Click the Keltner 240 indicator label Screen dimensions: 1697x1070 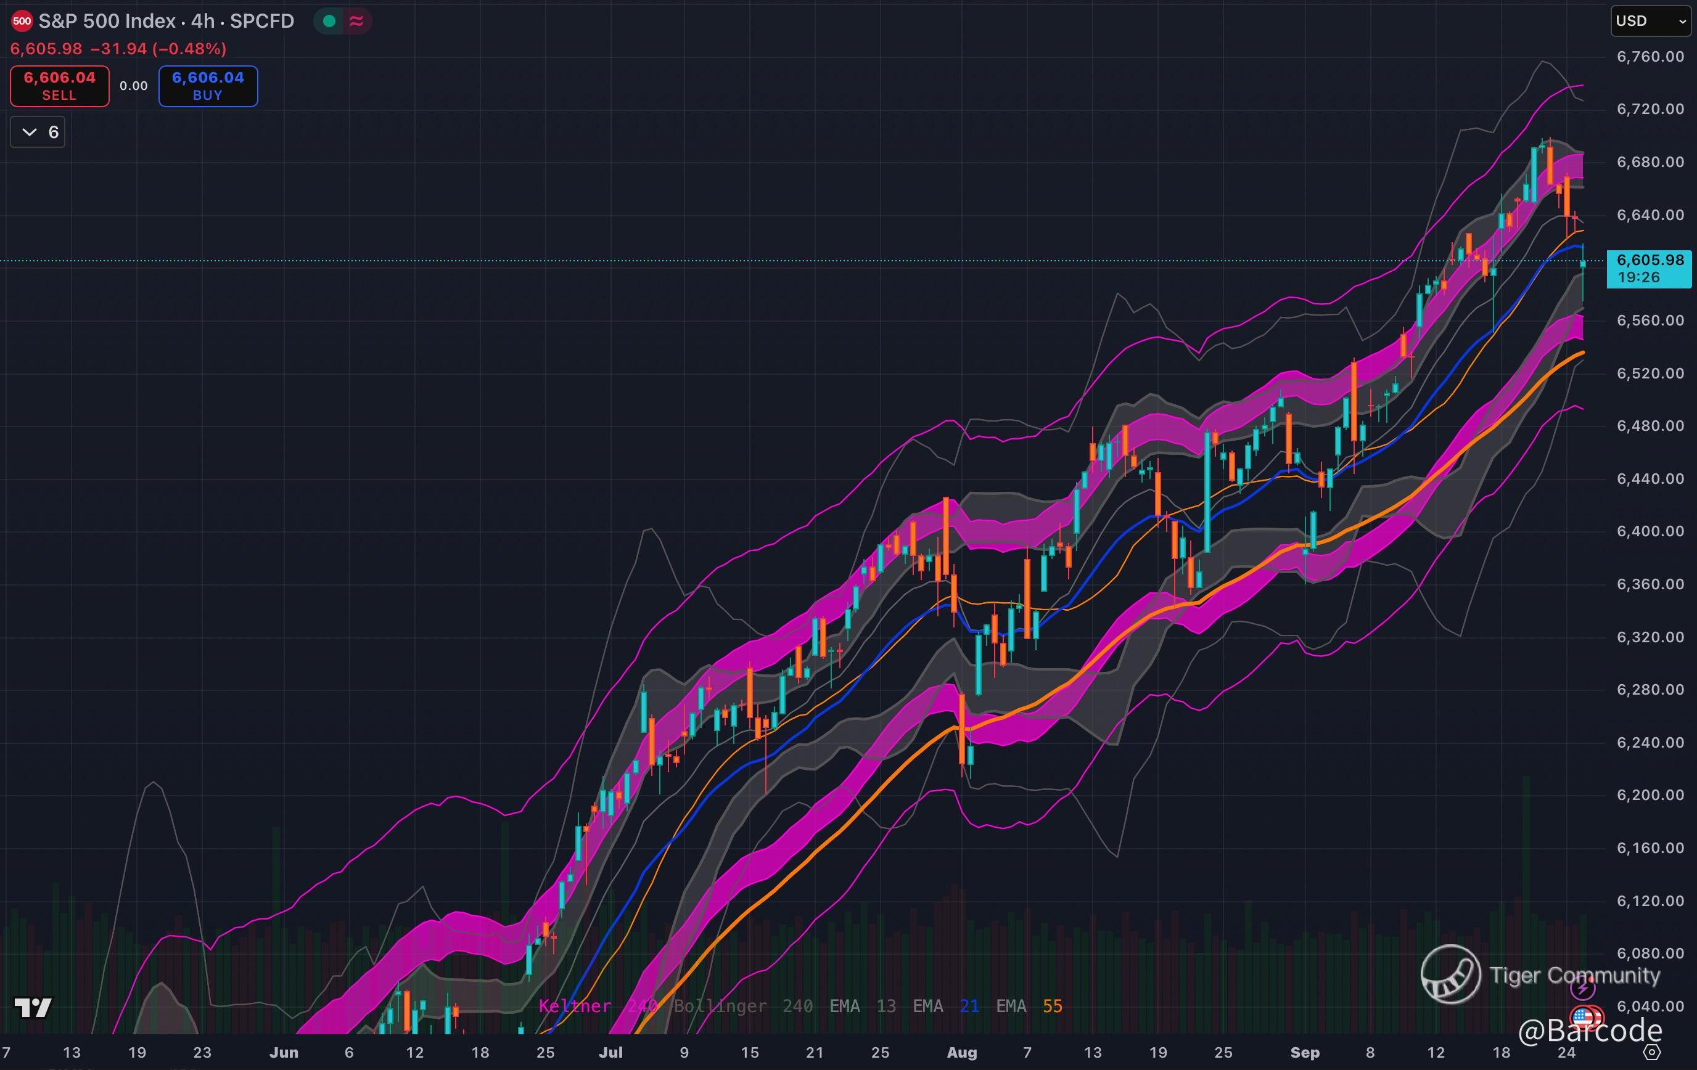(598, 1006)
